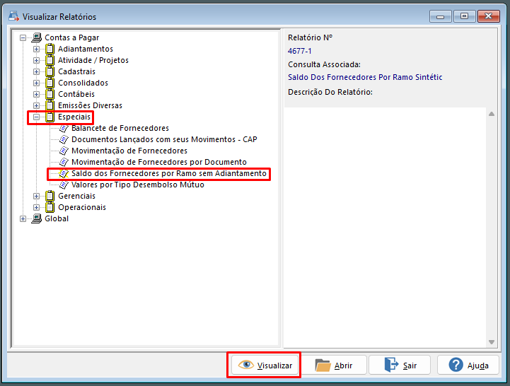
Task: Click the Cadastrais clipboard icon
Action: pos(50,71)
